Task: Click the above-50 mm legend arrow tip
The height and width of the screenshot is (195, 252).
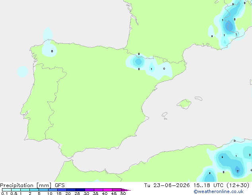Action: point(126,190)
